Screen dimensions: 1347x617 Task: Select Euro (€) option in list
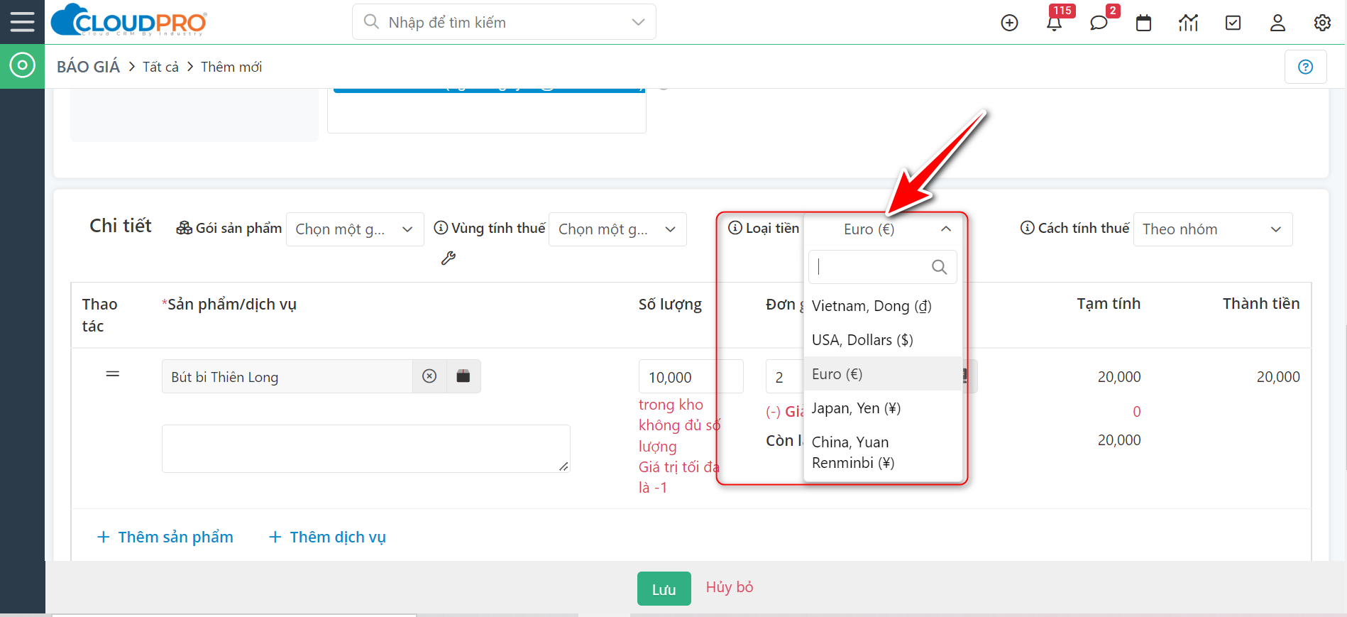(884, 374)
